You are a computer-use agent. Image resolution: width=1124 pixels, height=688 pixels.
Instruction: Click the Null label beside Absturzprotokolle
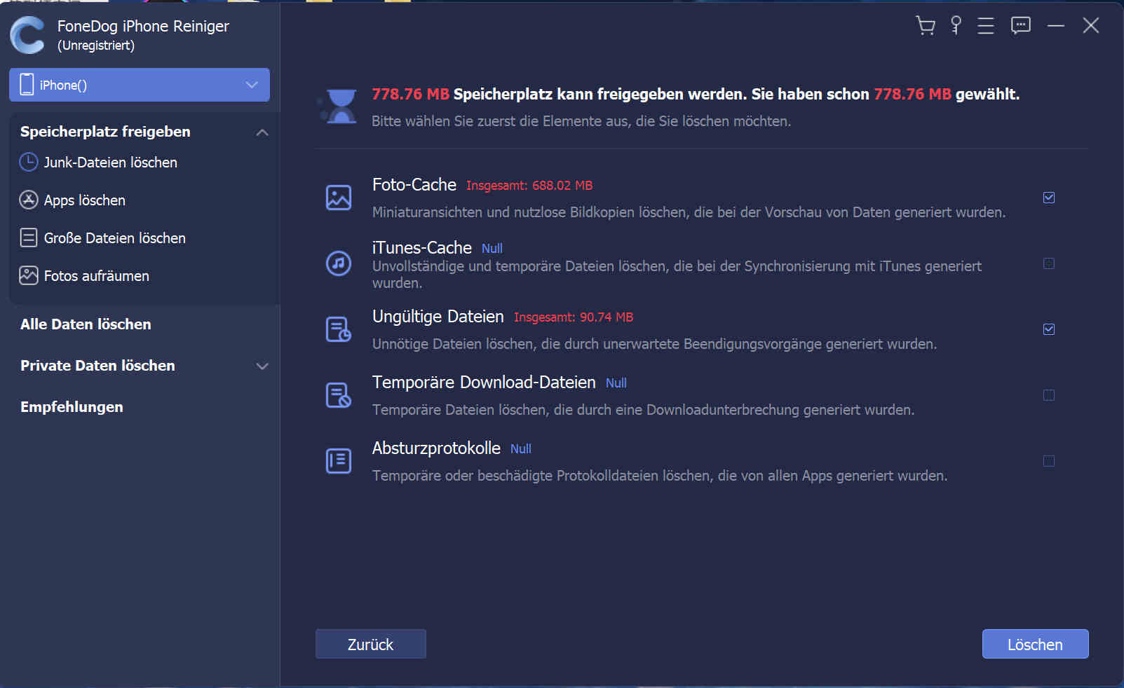521,449
